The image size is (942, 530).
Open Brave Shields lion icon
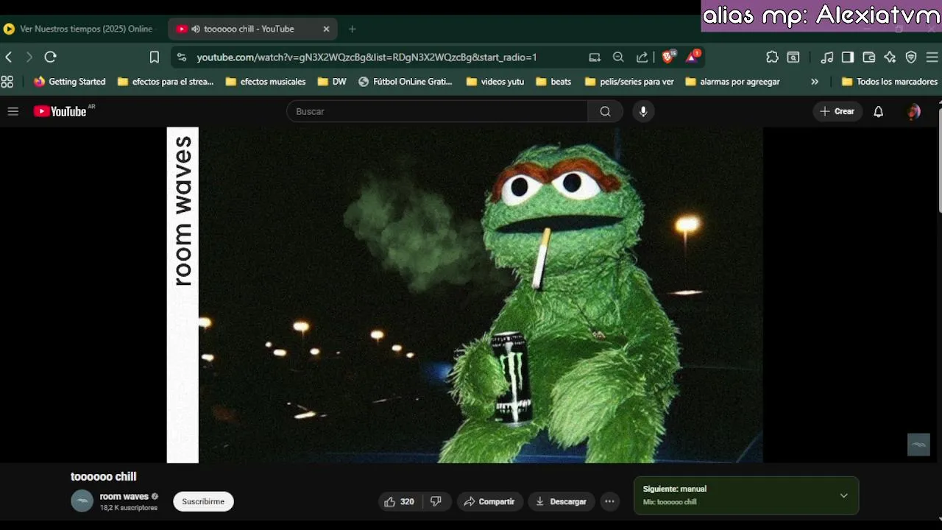point(669,57)
